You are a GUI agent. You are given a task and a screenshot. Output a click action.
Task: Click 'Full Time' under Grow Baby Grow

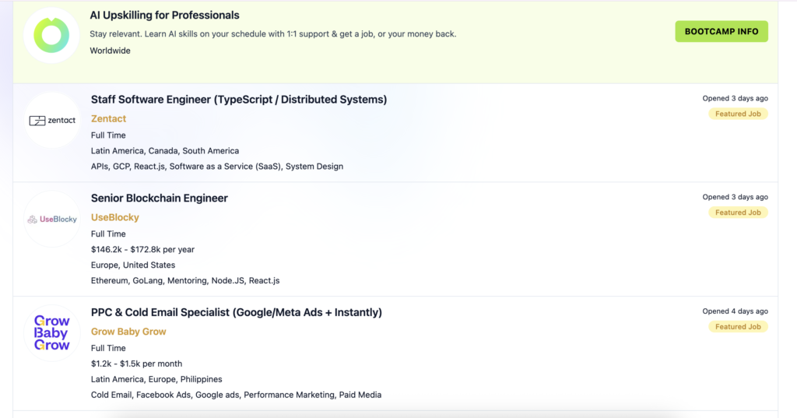tap(108, 349)
